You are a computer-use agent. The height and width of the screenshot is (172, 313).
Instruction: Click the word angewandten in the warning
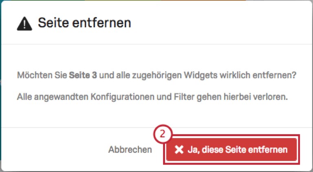tap(62, 97)
